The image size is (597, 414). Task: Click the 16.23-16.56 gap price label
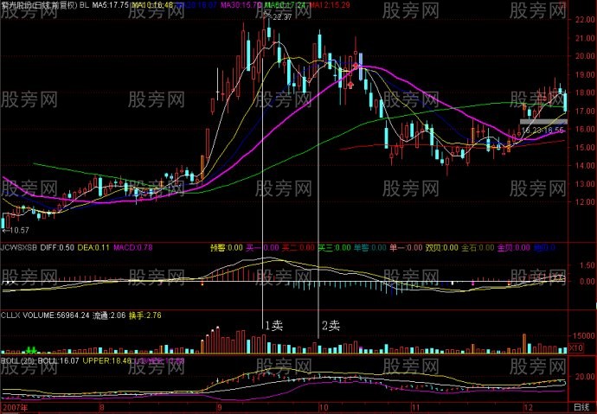pos(542,130)
